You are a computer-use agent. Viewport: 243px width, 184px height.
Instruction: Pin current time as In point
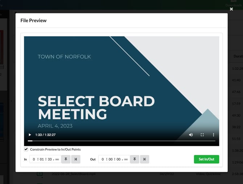pos(66,159)
